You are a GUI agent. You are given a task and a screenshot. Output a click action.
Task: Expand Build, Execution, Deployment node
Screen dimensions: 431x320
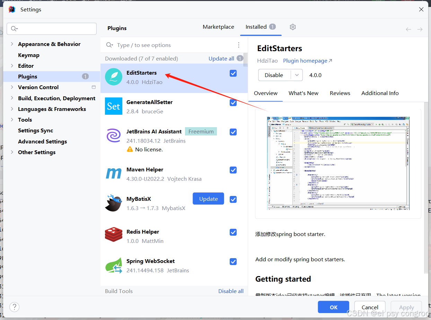tap(12, 98)
